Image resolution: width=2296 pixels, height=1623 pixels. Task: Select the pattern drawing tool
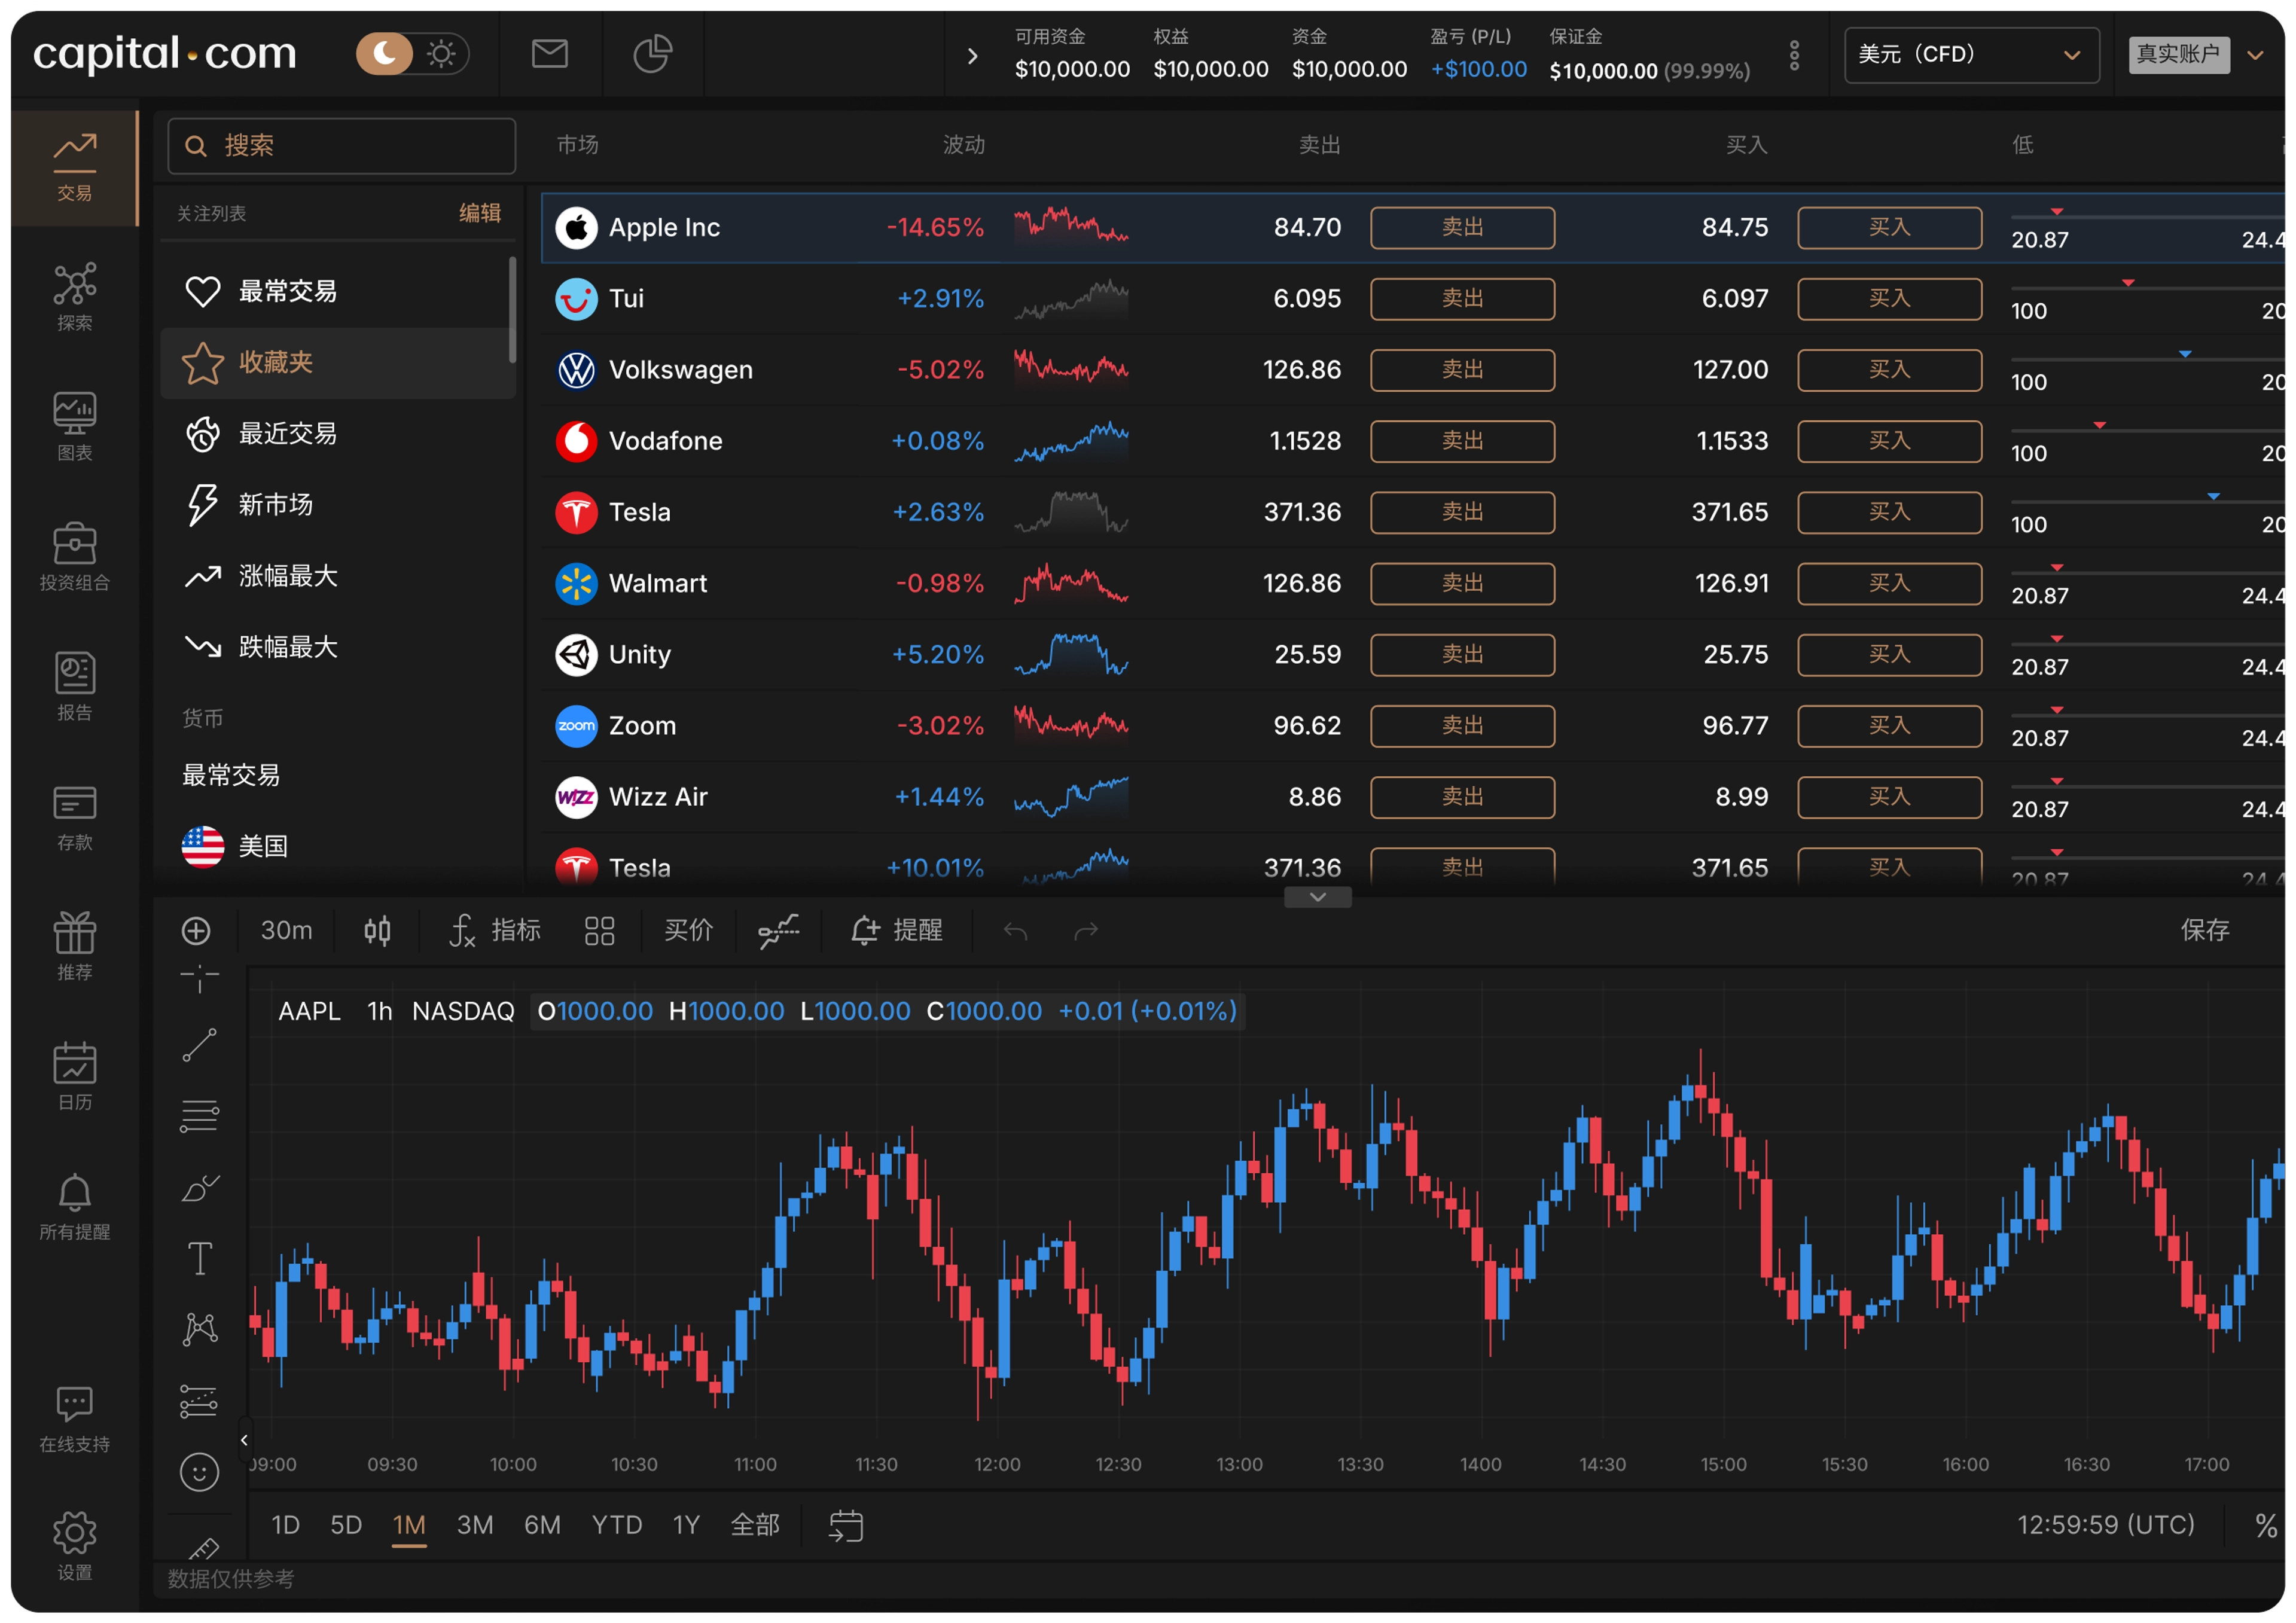[200, 1329]
